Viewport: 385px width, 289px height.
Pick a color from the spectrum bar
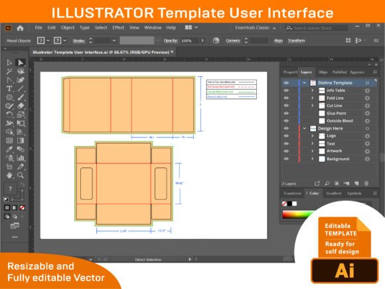click(x=298, y=215)
